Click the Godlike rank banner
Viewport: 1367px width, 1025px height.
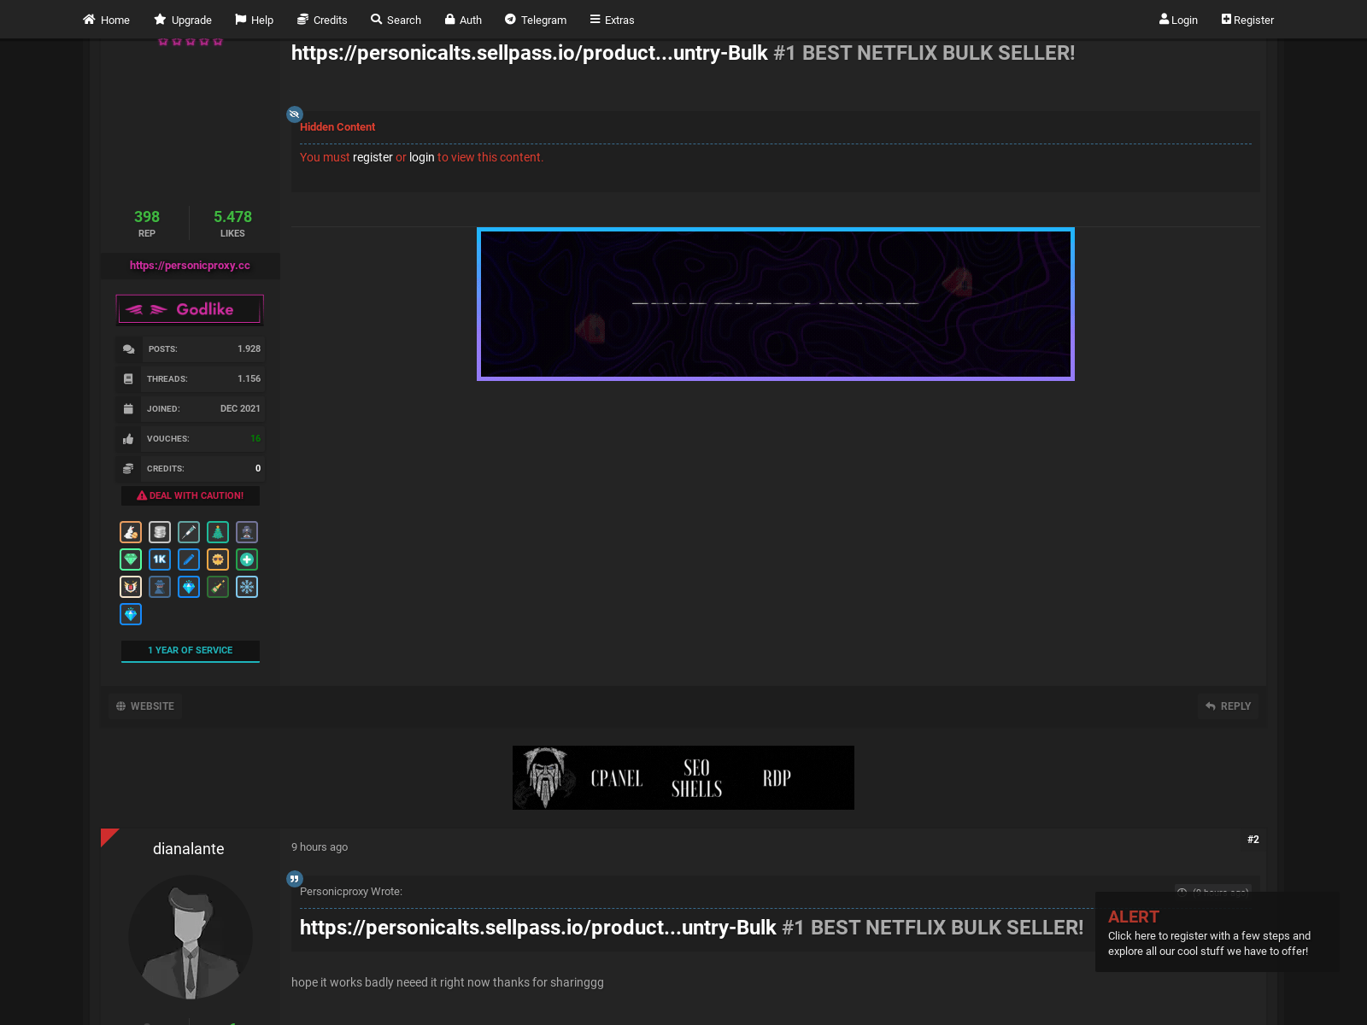coord(190,309)
